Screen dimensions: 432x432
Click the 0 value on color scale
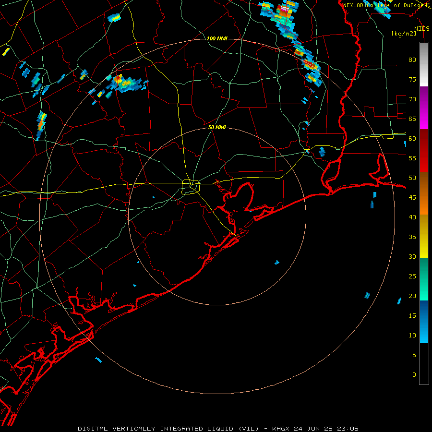(414, 375)
